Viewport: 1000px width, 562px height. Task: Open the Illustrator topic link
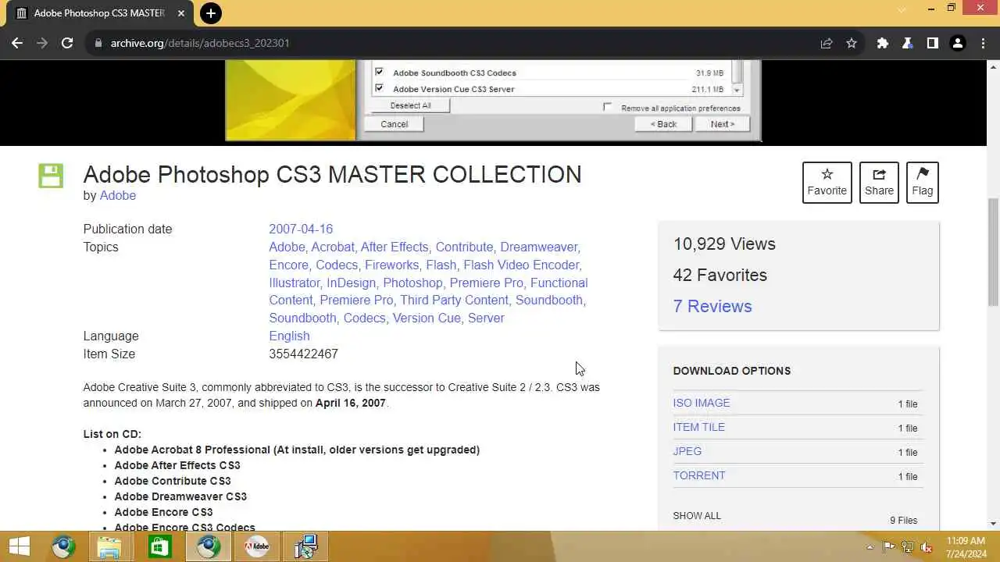pos(295,283)
